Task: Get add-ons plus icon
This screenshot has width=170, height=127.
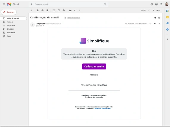Action: pyautogui.click(x=167, y=39)
